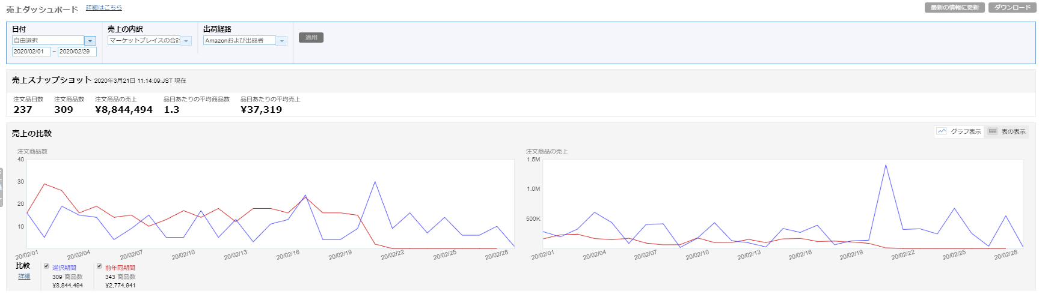
Task: Click the graph view line-chart icon
Action: pos(942,131)
